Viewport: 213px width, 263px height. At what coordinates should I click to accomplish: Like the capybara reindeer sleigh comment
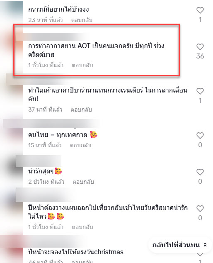[200, 91]
